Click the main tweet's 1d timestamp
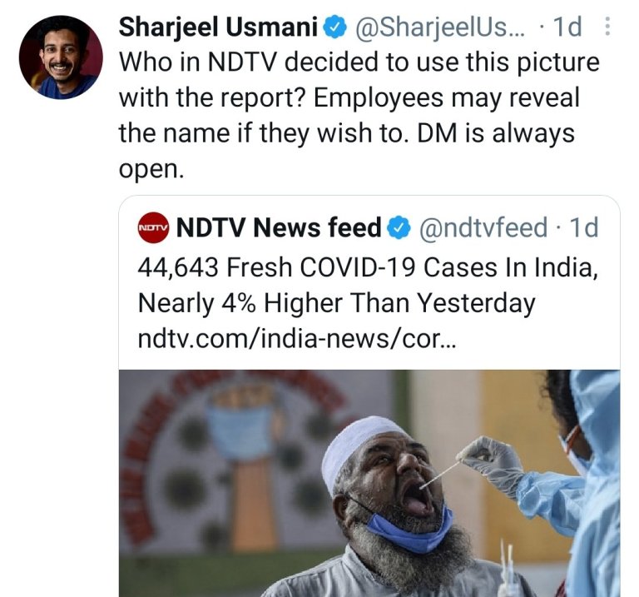 (x=566, y=27)
